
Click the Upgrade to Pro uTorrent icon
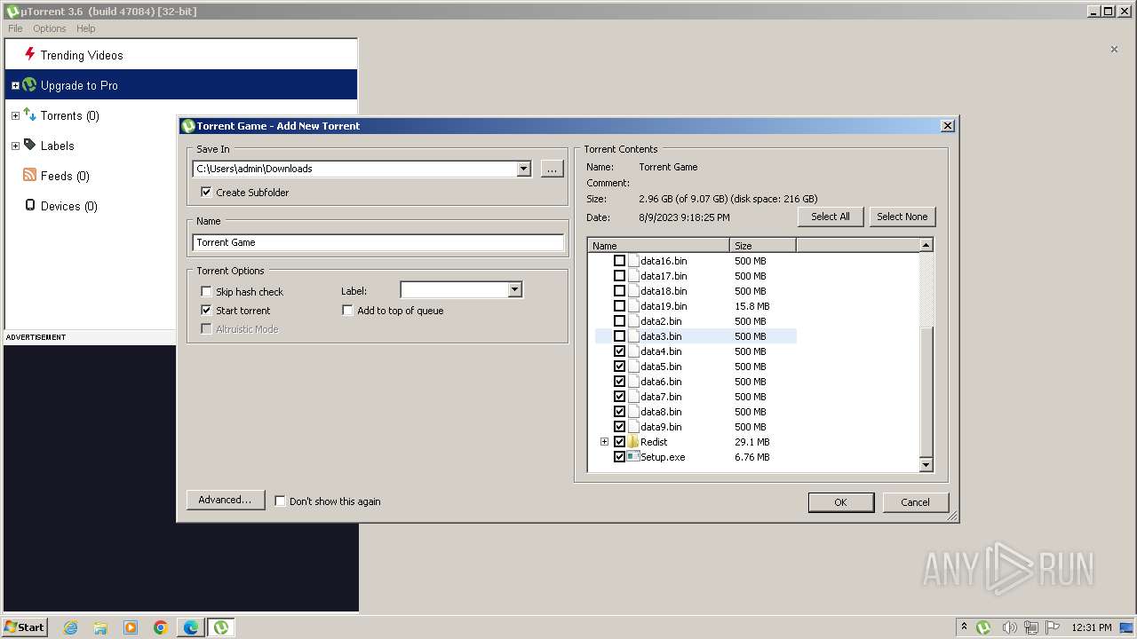click(x=29, y=85)
